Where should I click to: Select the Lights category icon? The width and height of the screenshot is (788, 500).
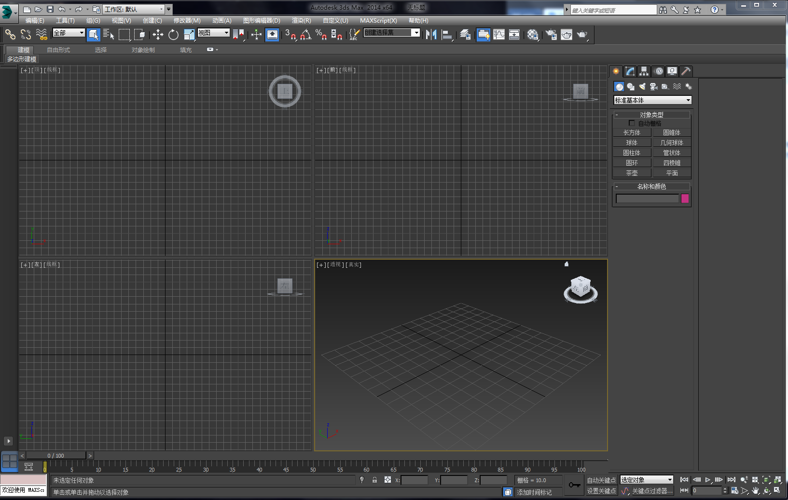[x=642, y=87]
